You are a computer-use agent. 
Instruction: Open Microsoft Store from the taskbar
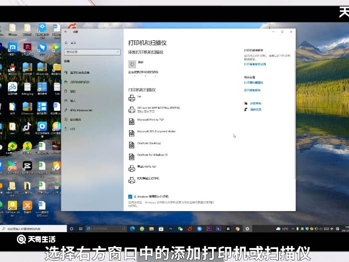click(x=161, y=229)
